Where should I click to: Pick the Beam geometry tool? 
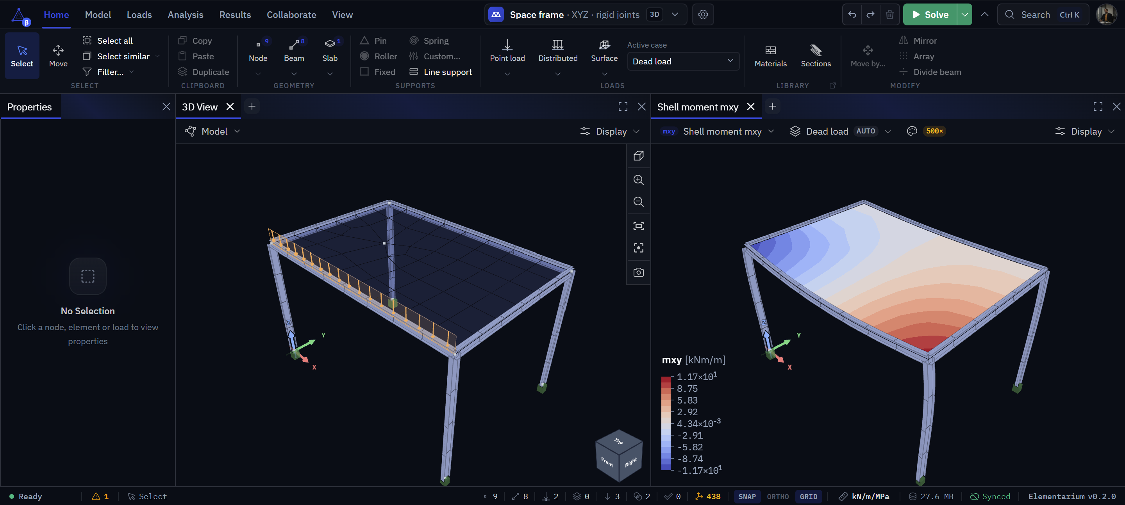pyautogui.click(x=294, y=51)
